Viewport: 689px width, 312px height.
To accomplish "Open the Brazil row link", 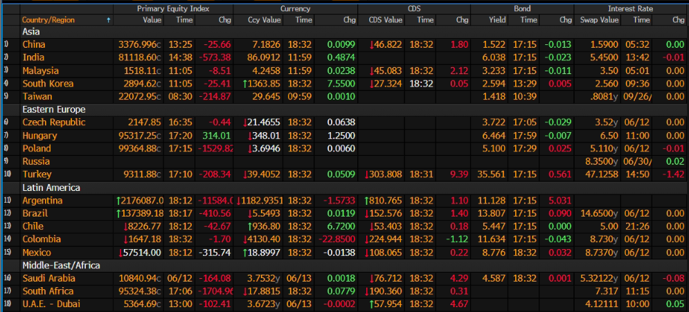I will pyautogui.click(x=35, y=213).
